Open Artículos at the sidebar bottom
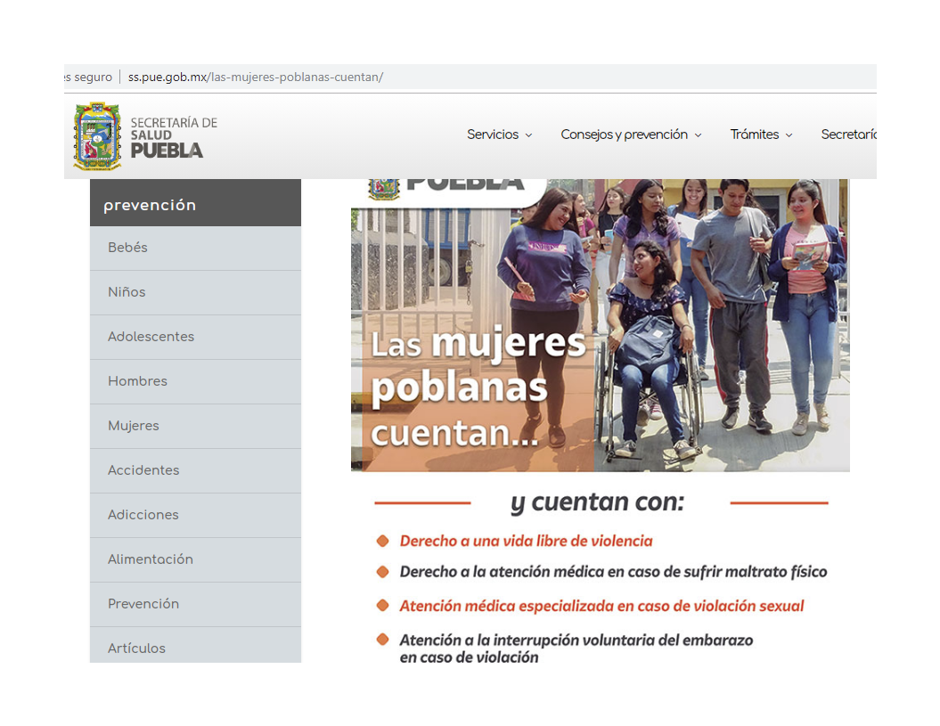The width and height of the screenshot is (940, 726). tap(136, 648)
